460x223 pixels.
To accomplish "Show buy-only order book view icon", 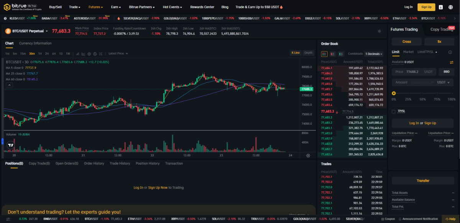I will pos(340,54).
